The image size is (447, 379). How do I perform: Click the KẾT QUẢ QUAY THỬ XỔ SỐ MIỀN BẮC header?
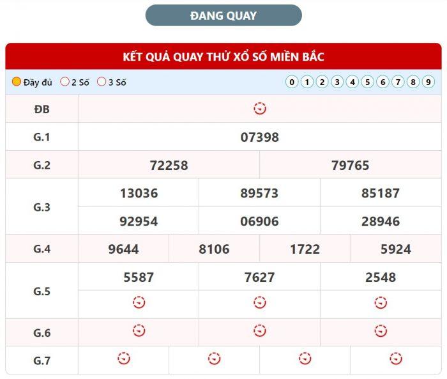223,56
